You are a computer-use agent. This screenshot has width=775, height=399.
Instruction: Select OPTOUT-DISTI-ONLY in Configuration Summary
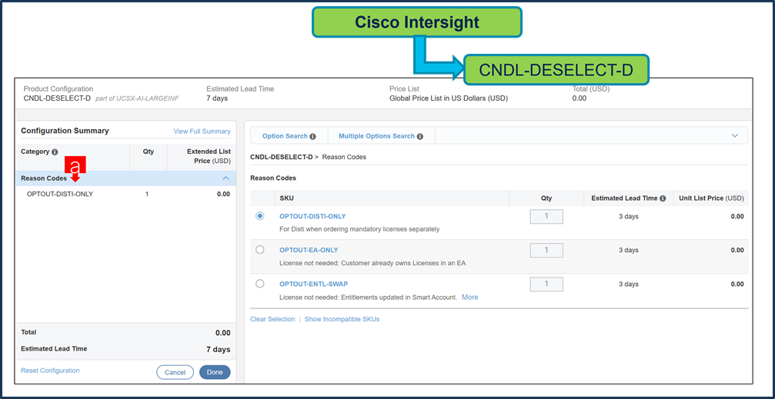[60, 194]
